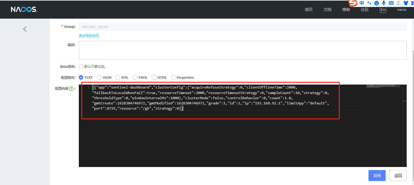Click "thresholdType" key in editor
Image resolution: width=414 pixels, height=185 pixels.
point(109,98)
